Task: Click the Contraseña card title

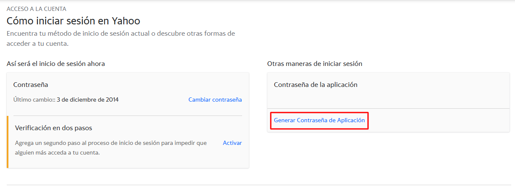Action: pos(31,84)
